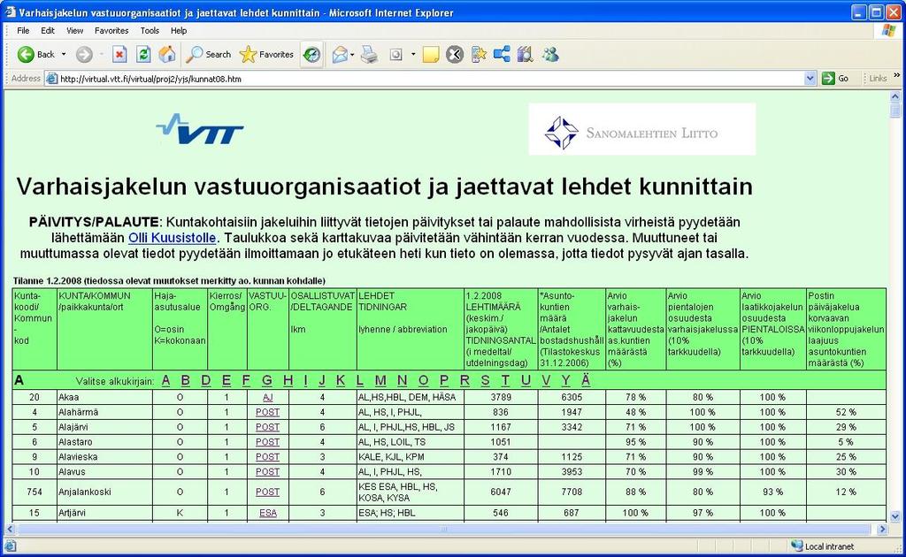This screenshot has height=557, width=906.
Task: Stop page loading with red X icon
Action: point(119,54)
